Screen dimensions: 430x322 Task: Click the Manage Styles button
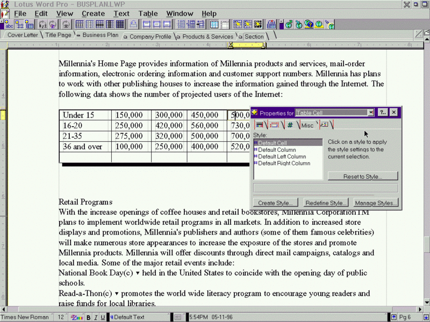[376, 203]
